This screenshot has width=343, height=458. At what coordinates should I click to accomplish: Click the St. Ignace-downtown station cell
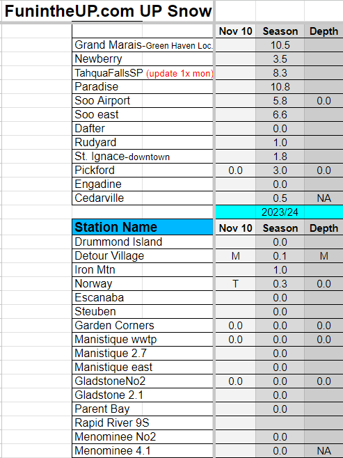click(x=143, y=157)
